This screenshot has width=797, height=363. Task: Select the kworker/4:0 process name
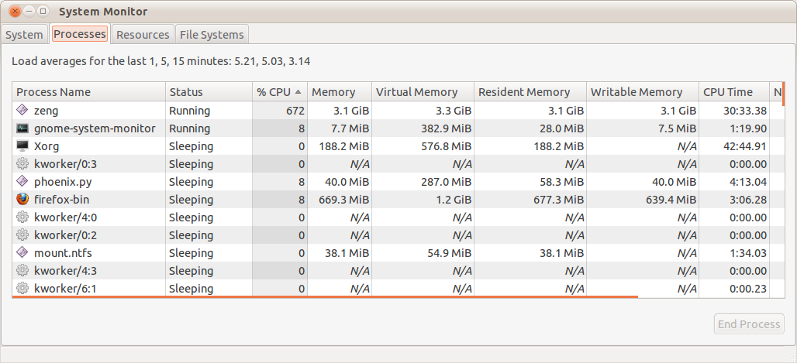[x=65, y=217]
